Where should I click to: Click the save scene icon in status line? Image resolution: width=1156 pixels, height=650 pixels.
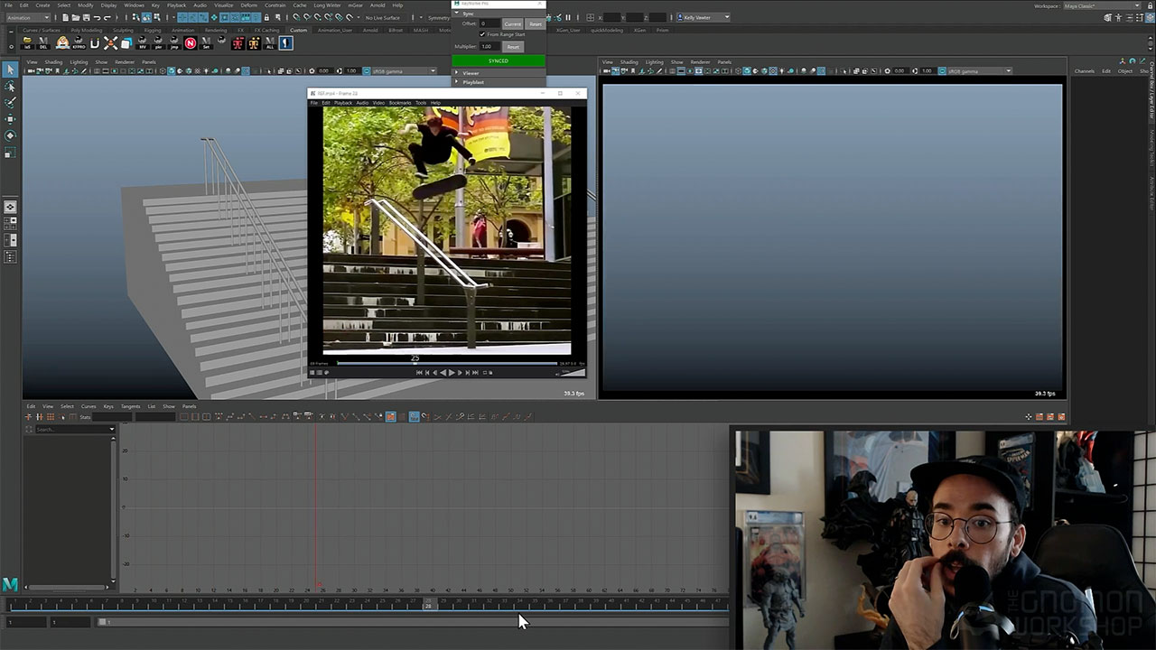coord(86,17)
